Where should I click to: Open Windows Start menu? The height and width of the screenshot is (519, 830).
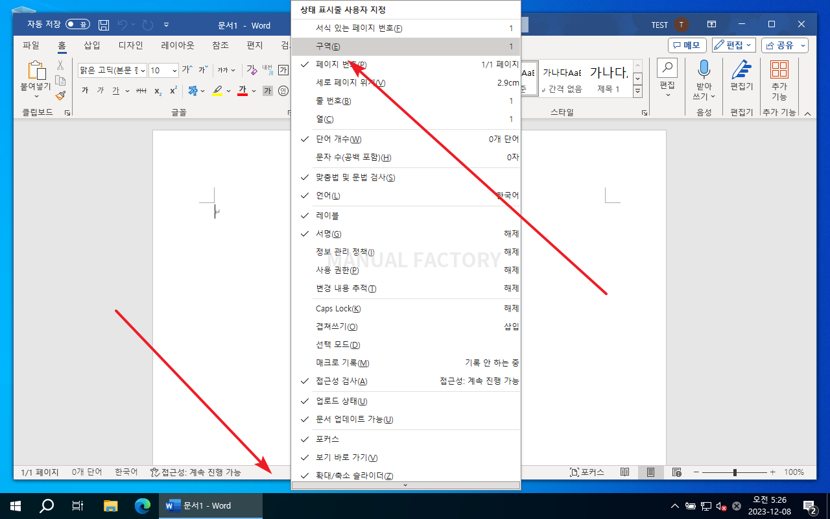(16, 505)
